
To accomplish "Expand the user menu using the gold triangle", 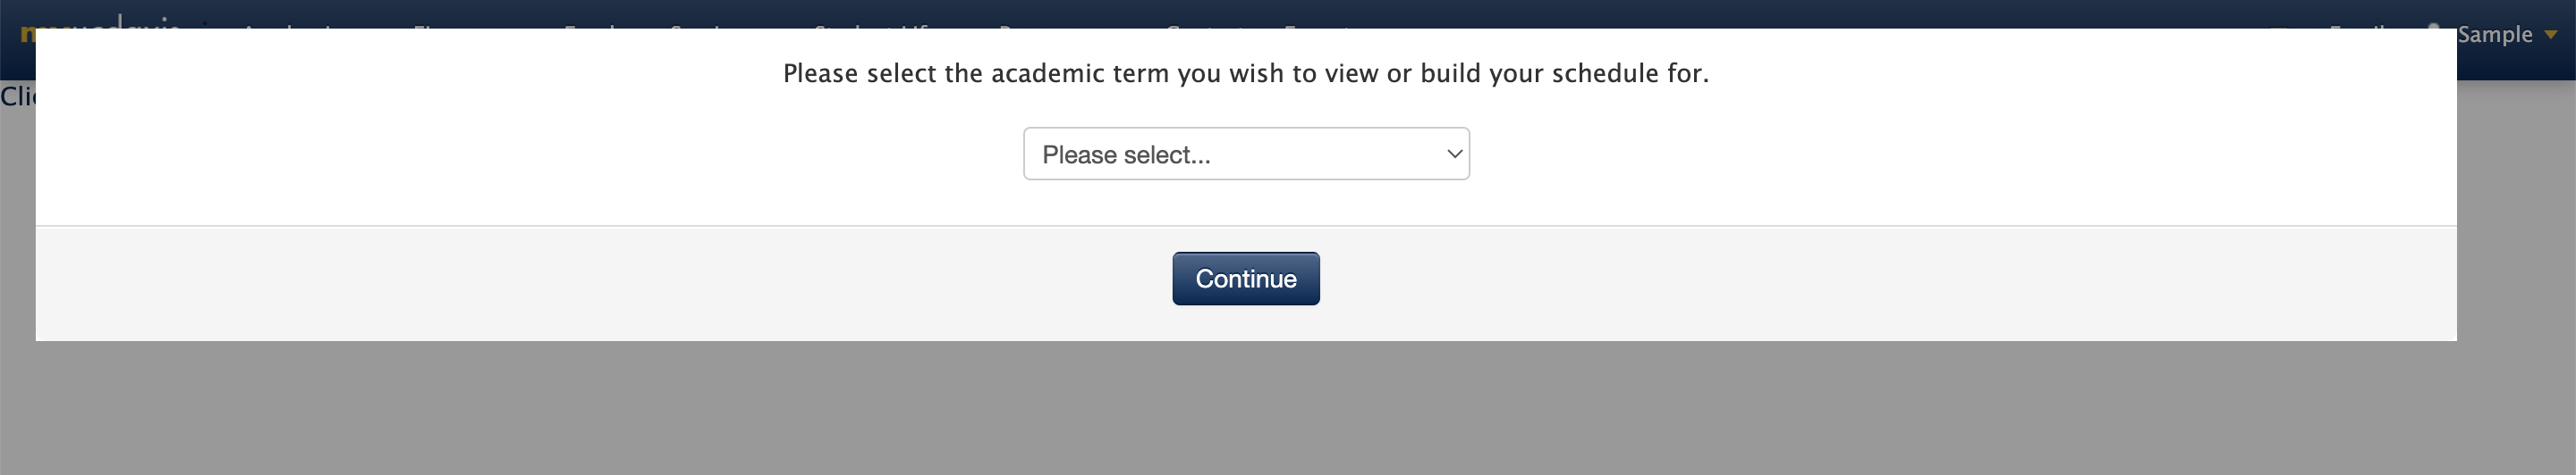I will click(2550, 35).
